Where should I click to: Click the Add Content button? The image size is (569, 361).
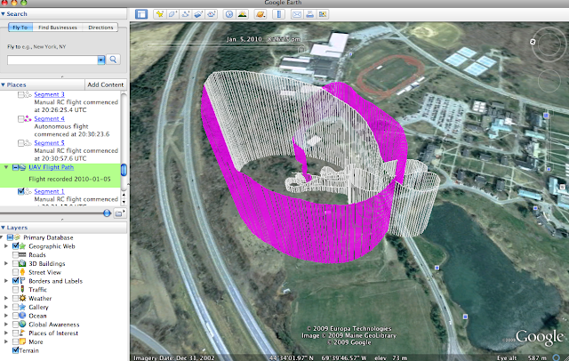(106, 84)
